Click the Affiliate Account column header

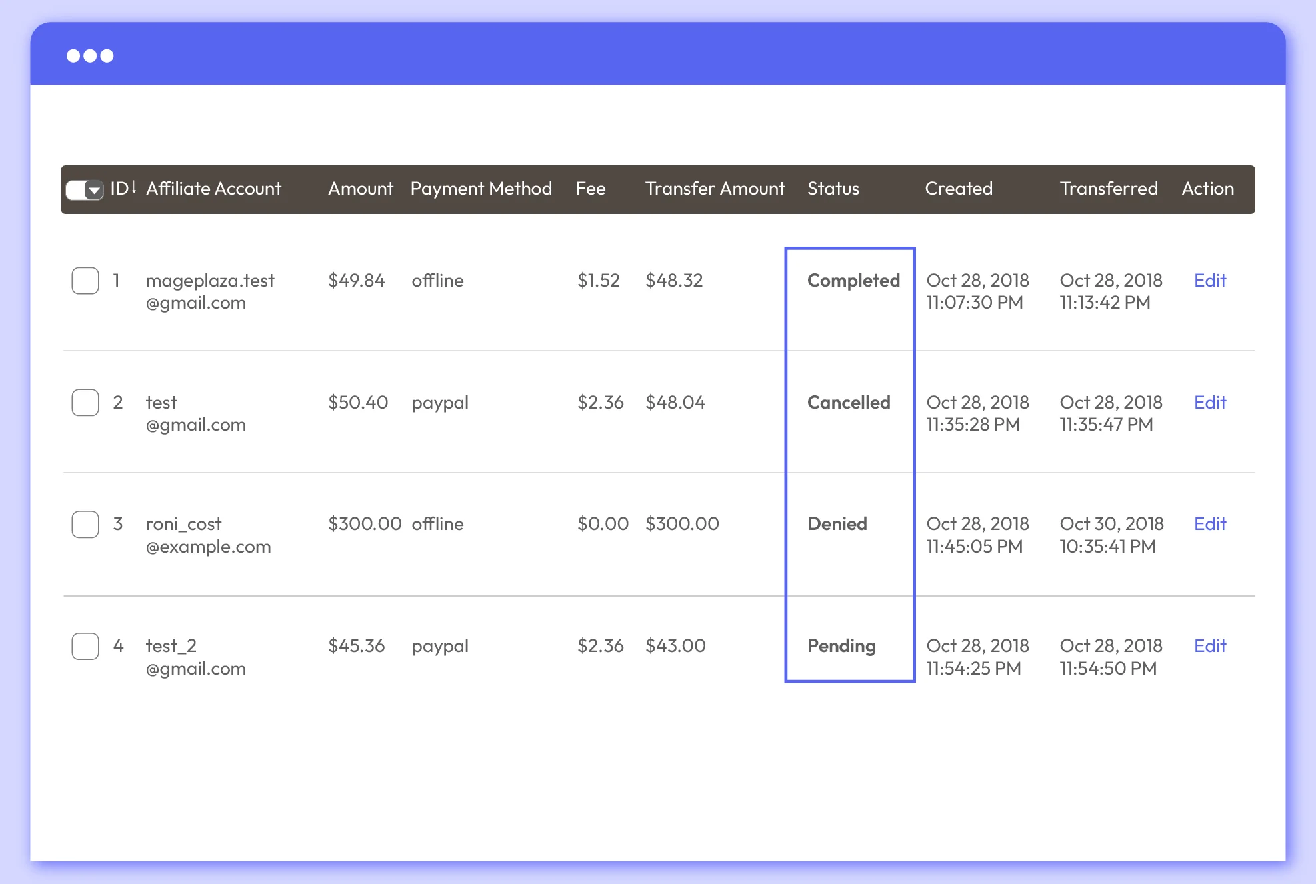[213, 189]
